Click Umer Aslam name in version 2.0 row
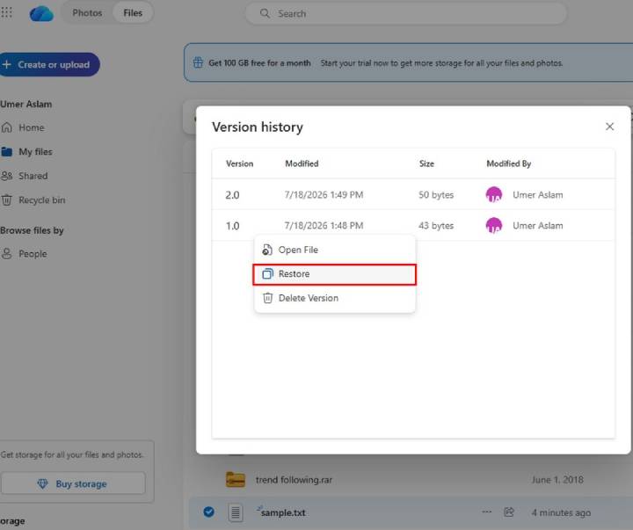This screenshot has height=530, width=633. [x=538, y=194]
